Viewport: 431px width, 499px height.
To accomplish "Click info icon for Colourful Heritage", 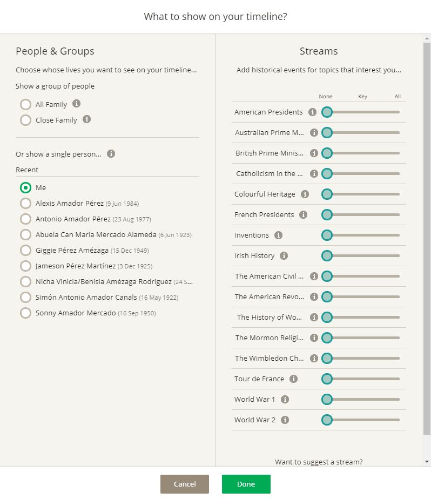I will (305, 194).
